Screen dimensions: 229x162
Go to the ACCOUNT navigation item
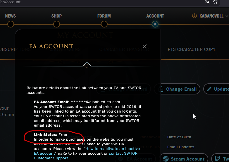click(155, 16)
